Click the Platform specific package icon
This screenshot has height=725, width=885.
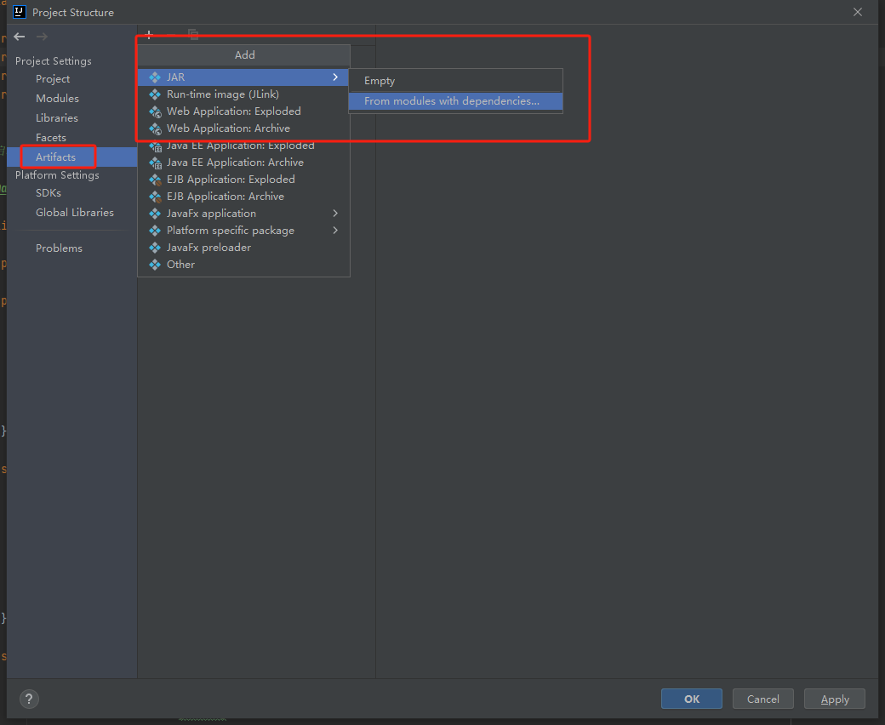pos(155,231)
